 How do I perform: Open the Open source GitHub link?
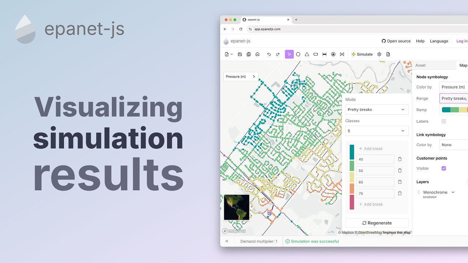click(x=396, y=41)
